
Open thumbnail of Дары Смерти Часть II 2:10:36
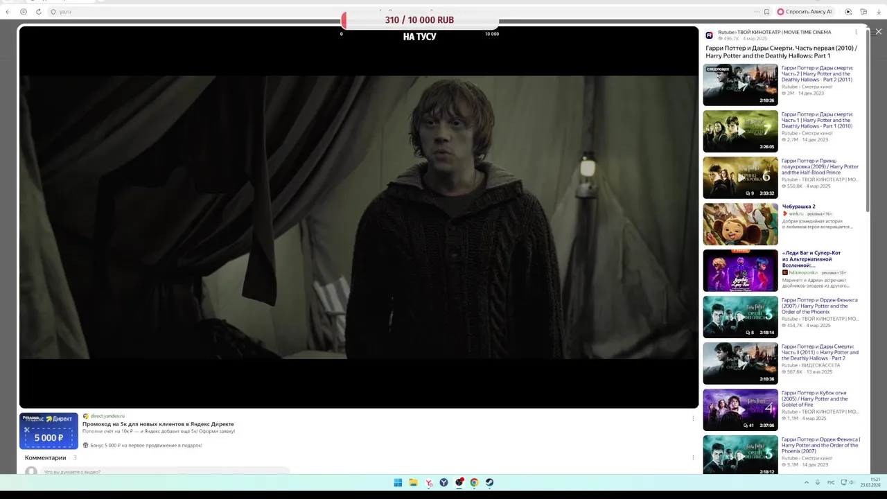(x=740, y=363)
